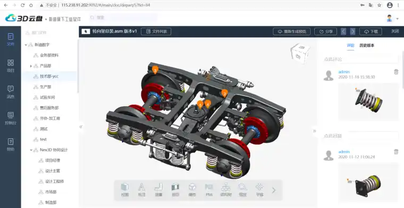
Task: Show PMI information tool
Action: tap(209, 190)
